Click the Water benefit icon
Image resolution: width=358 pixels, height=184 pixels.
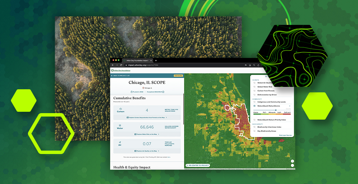click(120, 125)
